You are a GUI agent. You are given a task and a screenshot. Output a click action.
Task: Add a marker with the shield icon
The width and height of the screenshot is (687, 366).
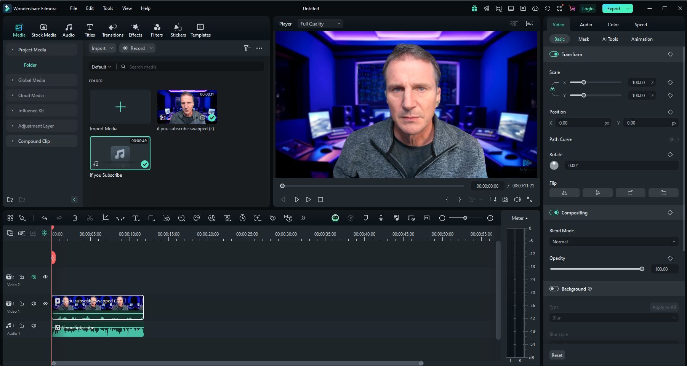click(365, 218)
